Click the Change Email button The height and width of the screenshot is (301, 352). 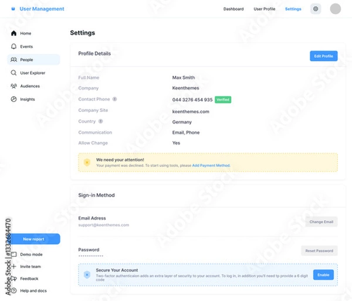(x=321, y=222)
